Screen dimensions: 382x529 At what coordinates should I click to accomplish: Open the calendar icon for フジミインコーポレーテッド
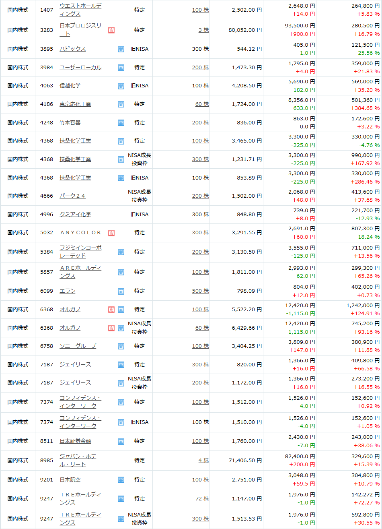tap(121, 252)
